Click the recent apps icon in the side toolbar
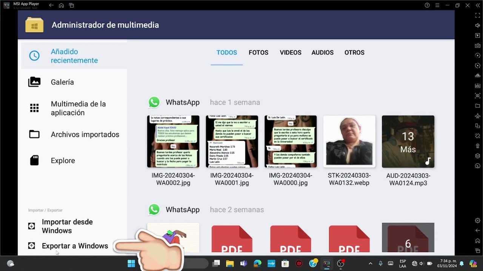 click(477, 251)
